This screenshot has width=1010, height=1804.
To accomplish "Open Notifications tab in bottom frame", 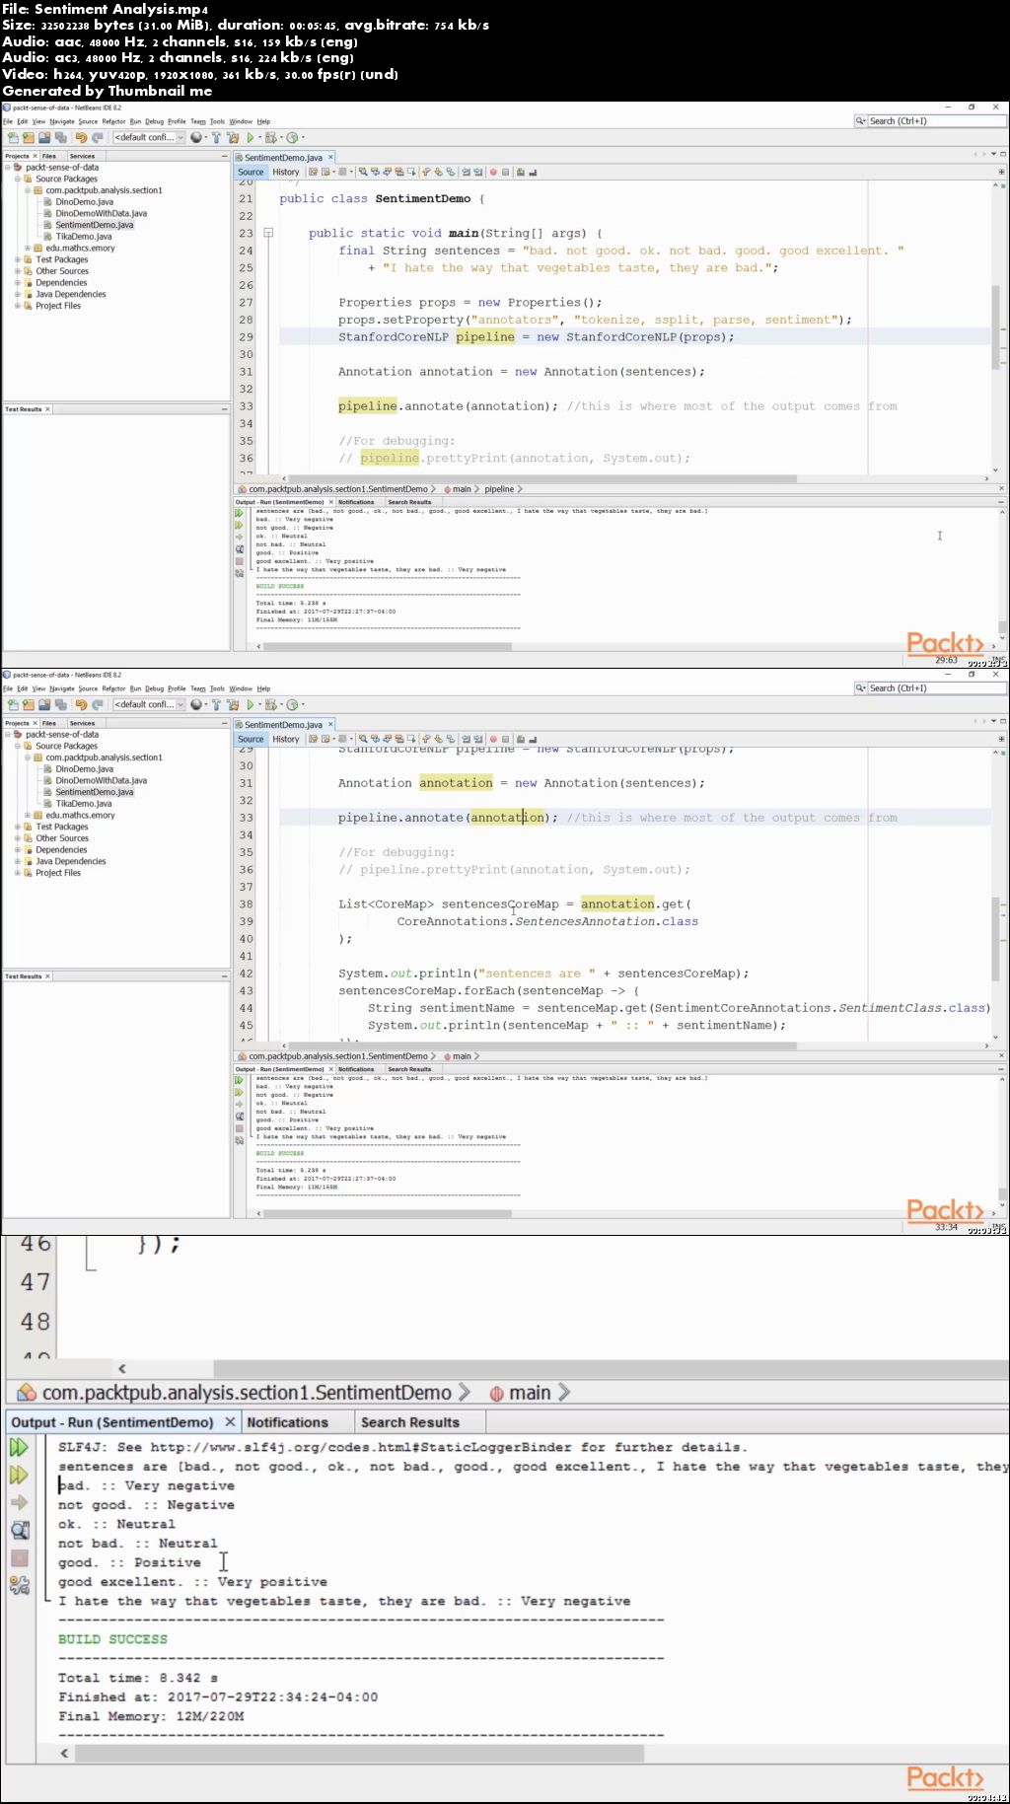I will coord(287,1422).
